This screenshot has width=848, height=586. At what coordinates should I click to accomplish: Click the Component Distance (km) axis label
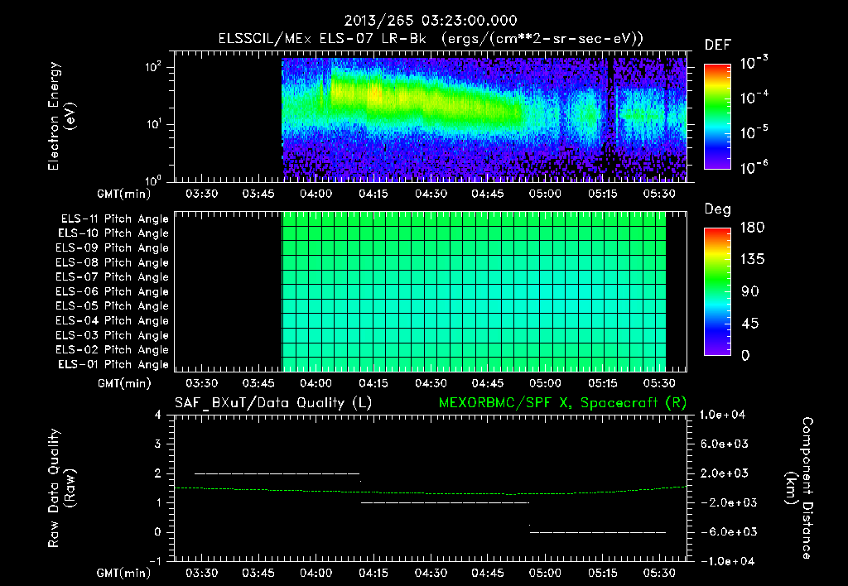pyautogui.click(x=799, y=488)
